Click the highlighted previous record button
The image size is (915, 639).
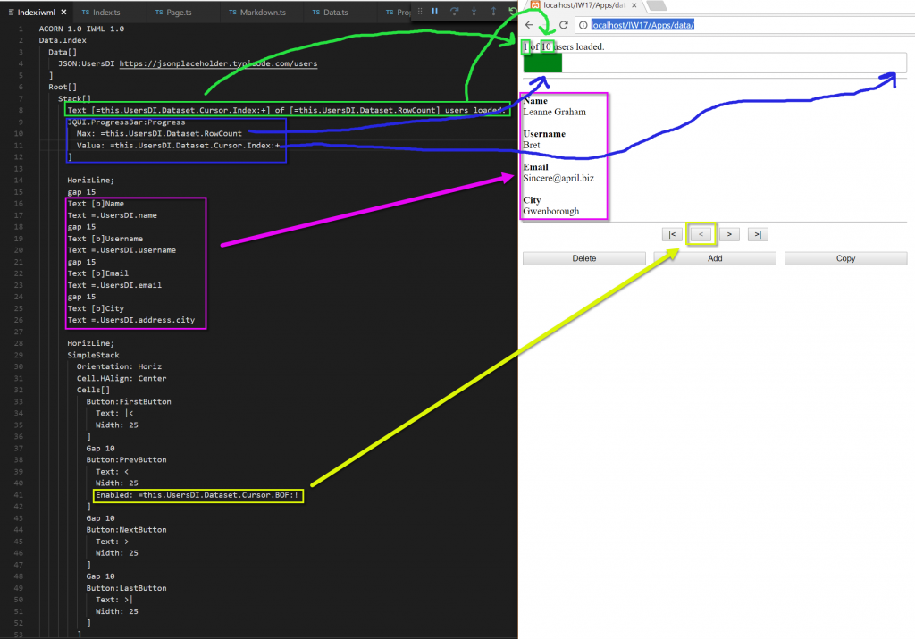click(701, 233)
